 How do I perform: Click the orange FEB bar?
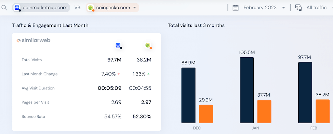coord(323,111)
